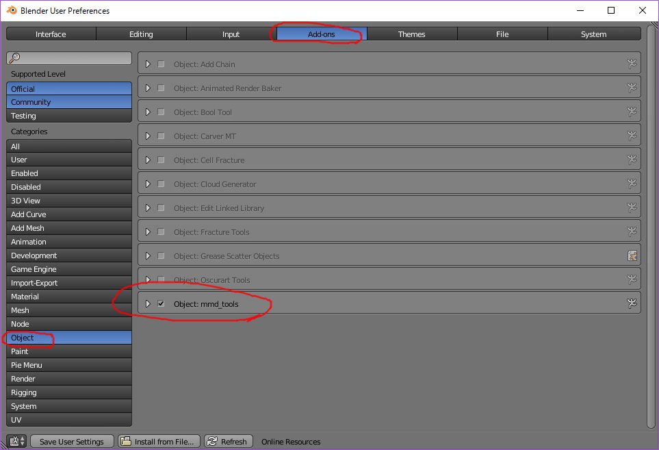This screenshot has height=450, width=659.
Task: Expand the Edit Linked Library details
Action: coord(148,208)
